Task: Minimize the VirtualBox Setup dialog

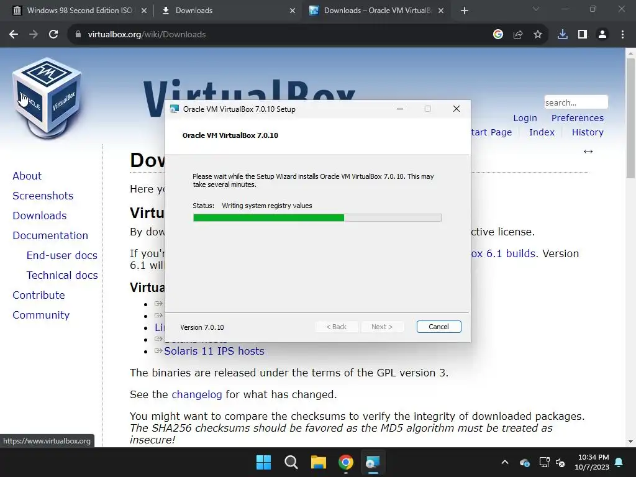Action: [x=400, y=109]
